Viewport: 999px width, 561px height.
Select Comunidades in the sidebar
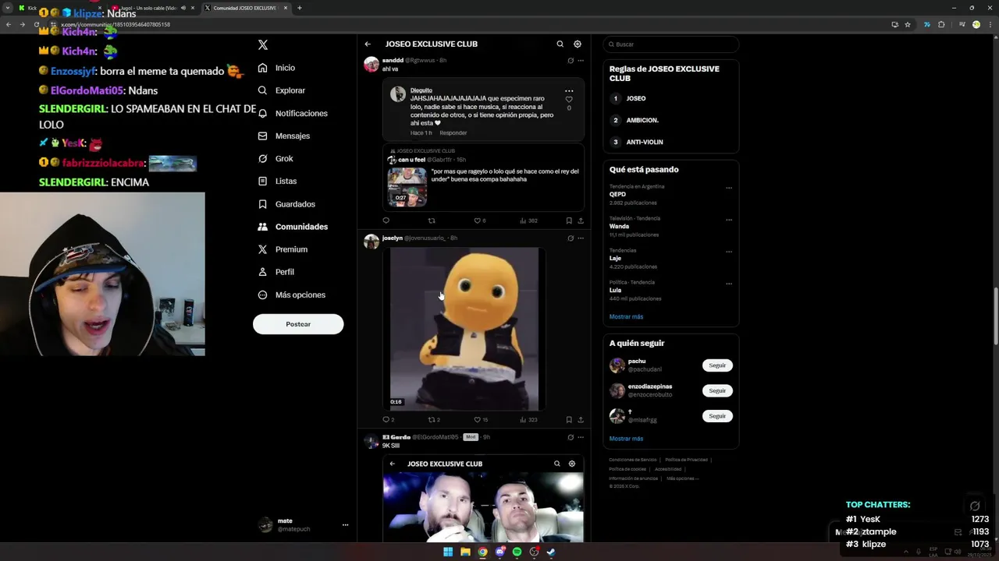[x=293, y=227]
